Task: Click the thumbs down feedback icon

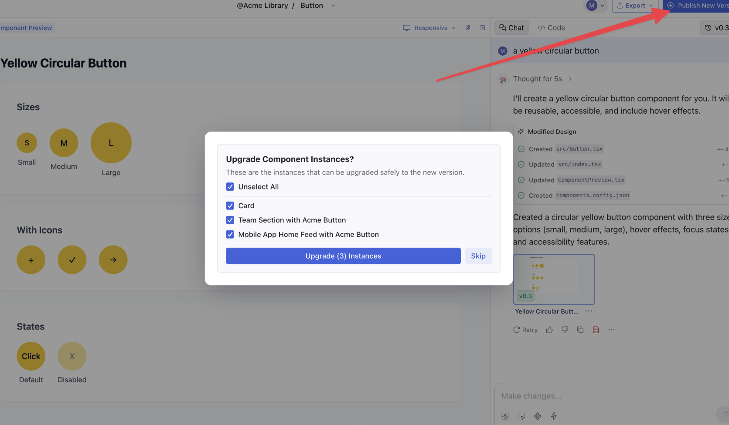Action: click(565, 330)
